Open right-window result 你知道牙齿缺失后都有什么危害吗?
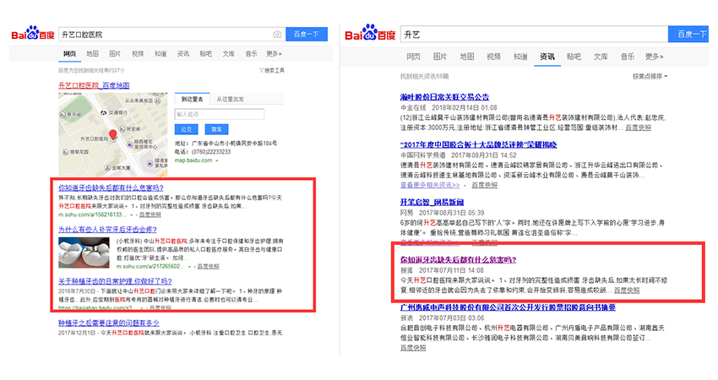Viewport: 718px width, 380px height. coord(459,259)
